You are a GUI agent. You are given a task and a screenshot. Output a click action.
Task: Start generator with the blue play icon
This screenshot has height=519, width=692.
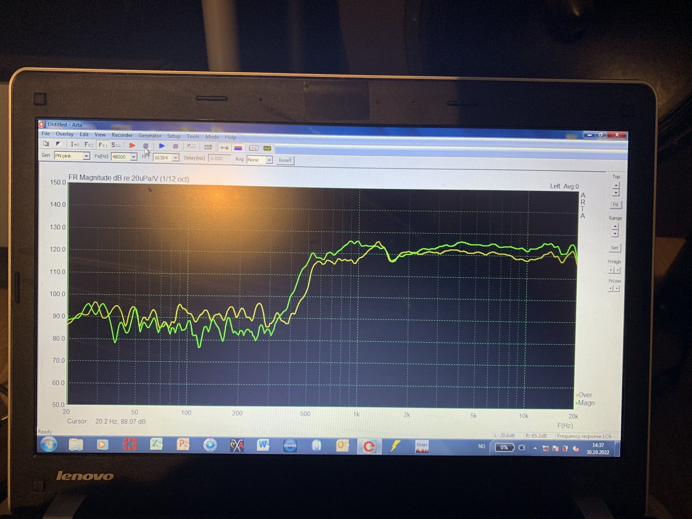[162, 146]
